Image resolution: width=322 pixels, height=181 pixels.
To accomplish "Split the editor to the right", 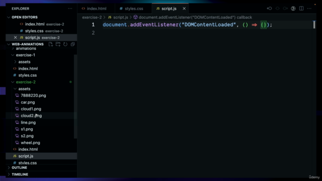I will [x=301, y=9].
